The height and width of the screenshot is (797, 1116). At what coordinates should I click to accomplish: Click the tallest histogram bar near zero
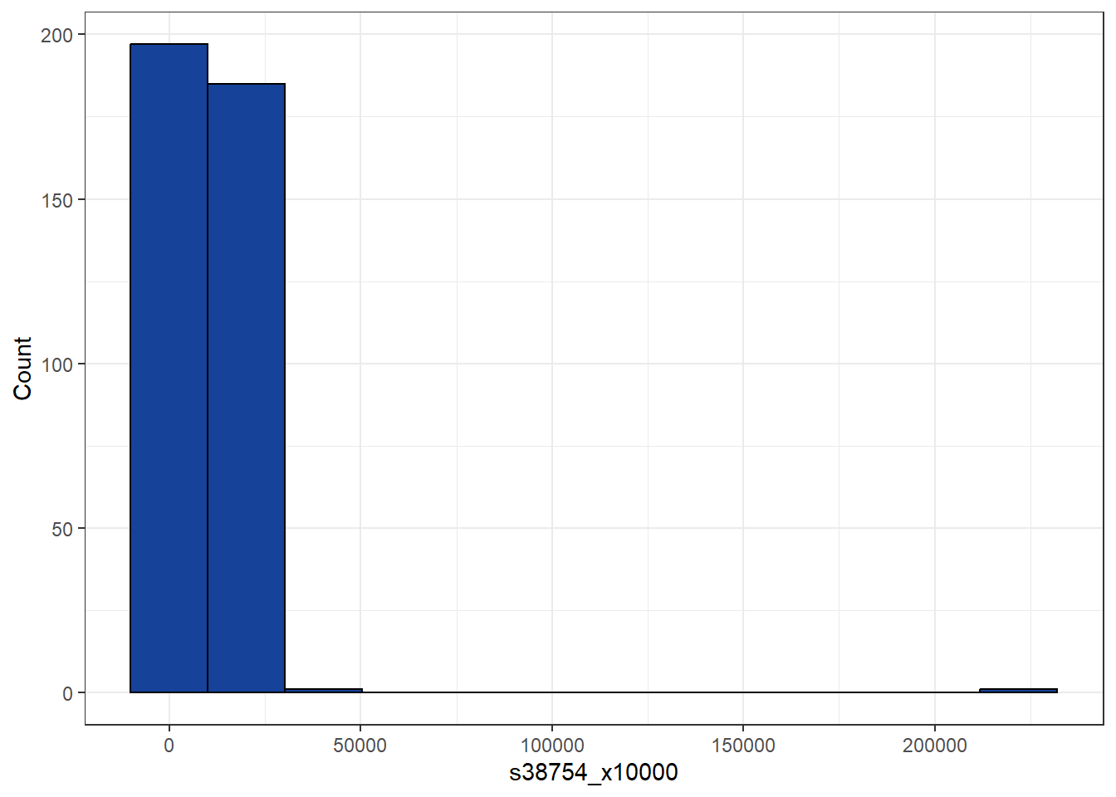point(169,368)
